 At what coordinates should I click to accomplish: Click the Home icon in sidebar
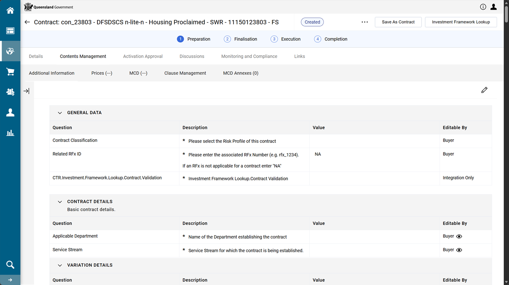tap(10, 10)
